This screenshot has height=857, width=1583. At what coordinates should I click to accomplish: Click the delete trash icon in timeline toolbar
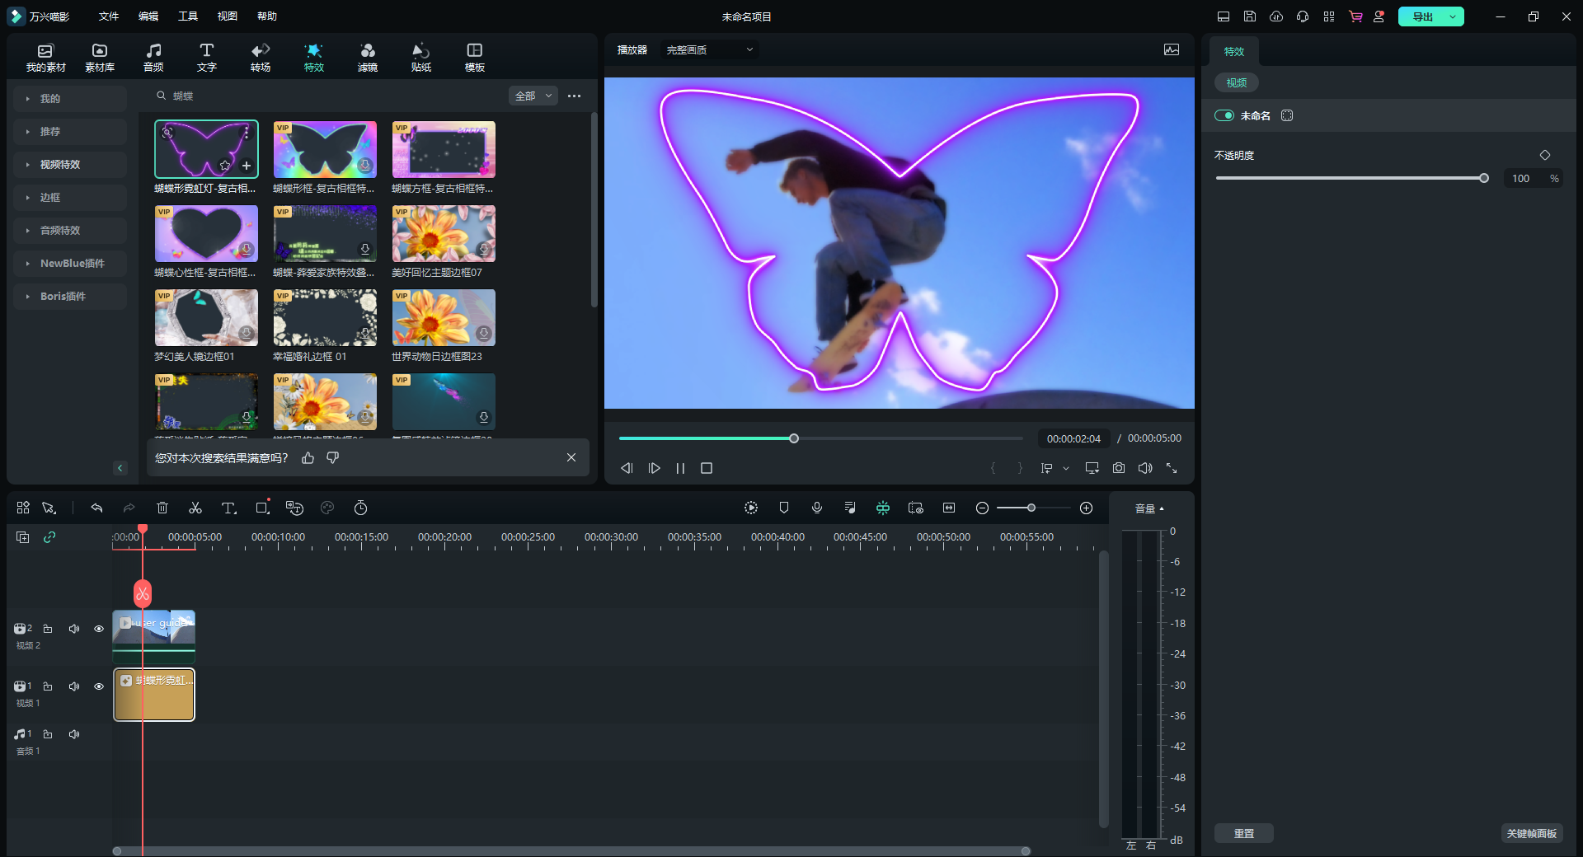tap(162, 508)
